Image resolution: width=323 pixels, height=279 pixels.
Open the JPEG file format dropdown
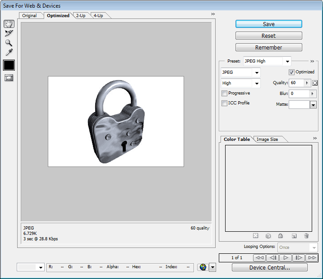click(240, 72)
